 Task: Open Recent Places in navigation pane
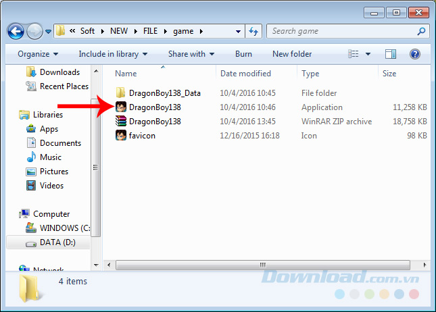click(x=64, y=86)
